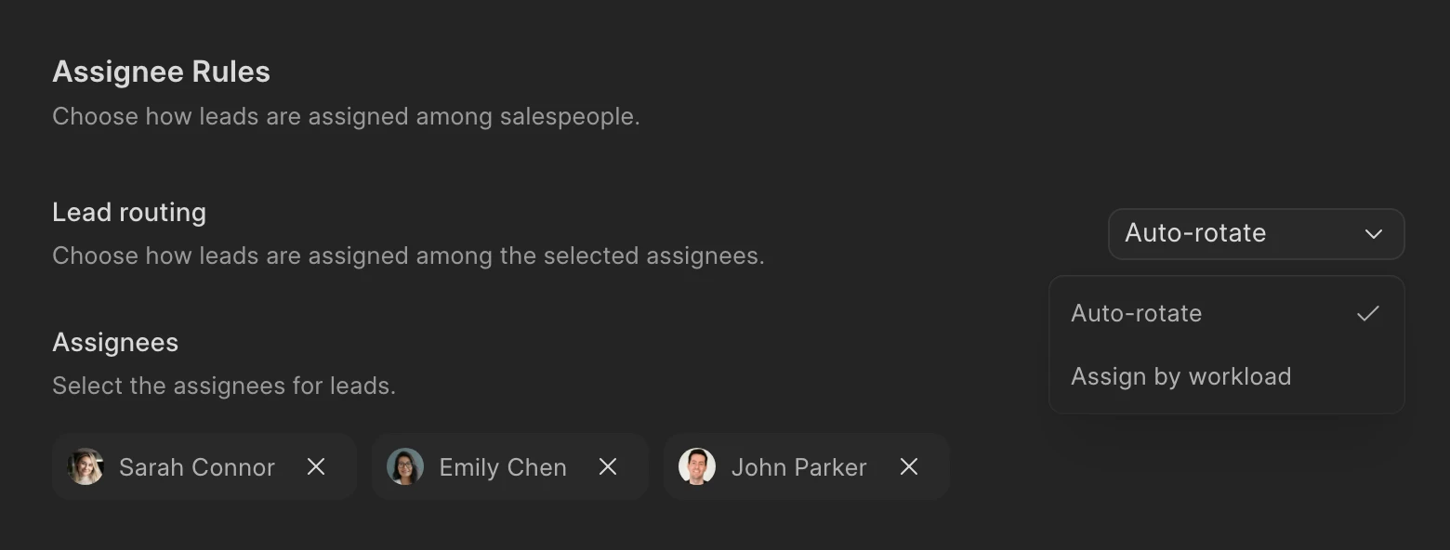Screen dimensions: 1450x550
Task: Choose Assign by workload from the list
Action: (1227, 376)
